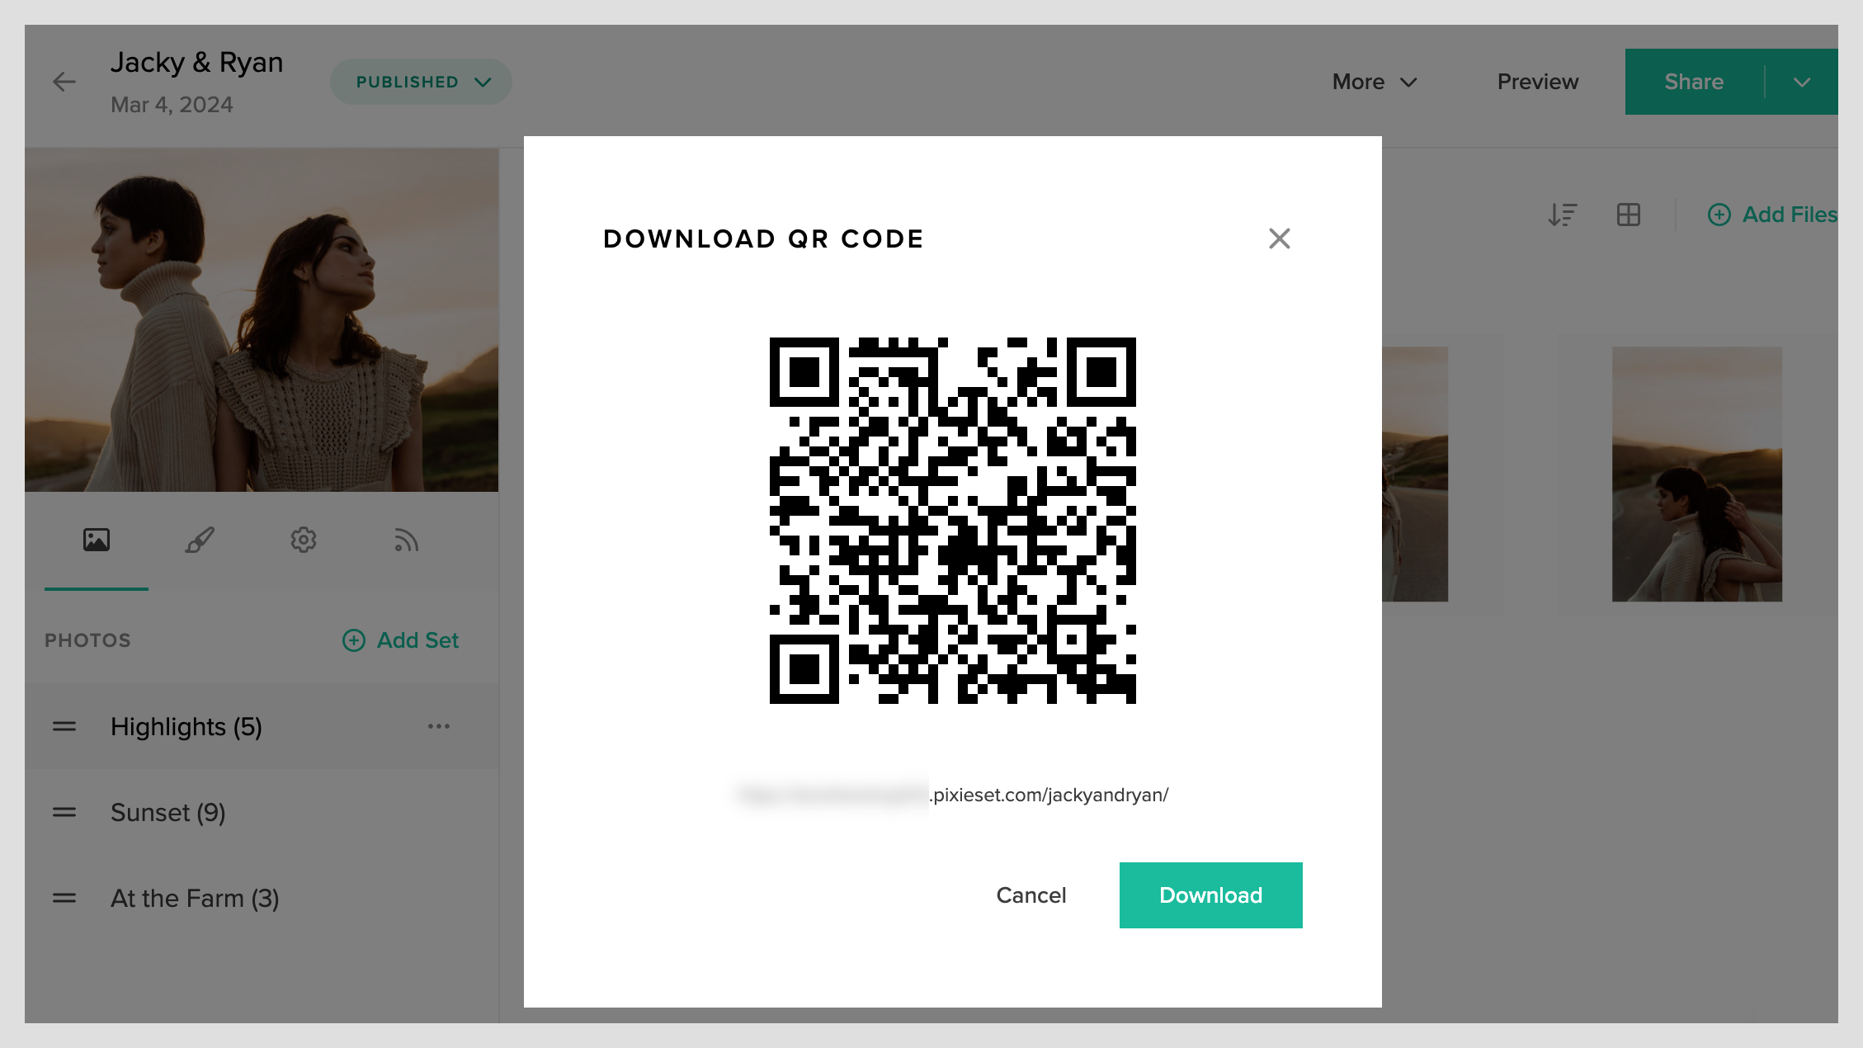Screen dimensions: 1863x1048
Task: Select the Highlights (5) set
Action: (x=262, y=726)
